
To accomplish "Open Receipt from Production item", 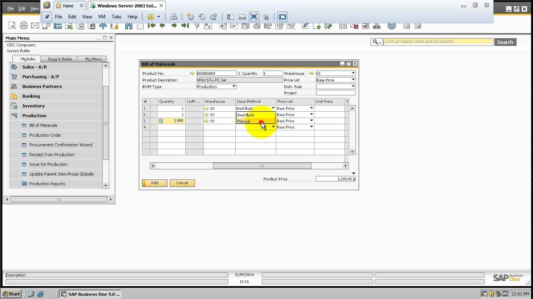I will click(52, 154).
